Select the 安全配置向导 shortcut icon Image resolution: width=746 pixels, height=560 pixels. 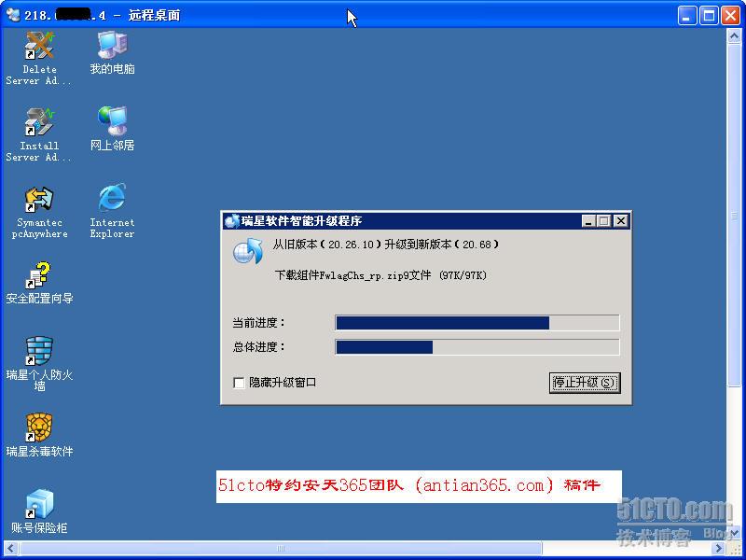(39, 283)
